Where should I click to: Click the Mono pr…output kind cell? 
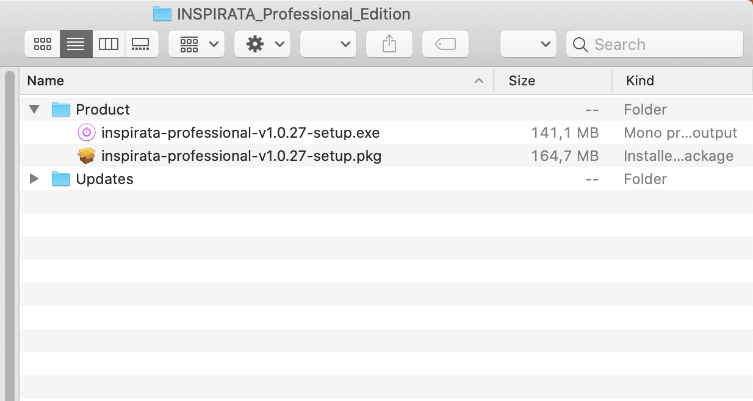[680, 133]
